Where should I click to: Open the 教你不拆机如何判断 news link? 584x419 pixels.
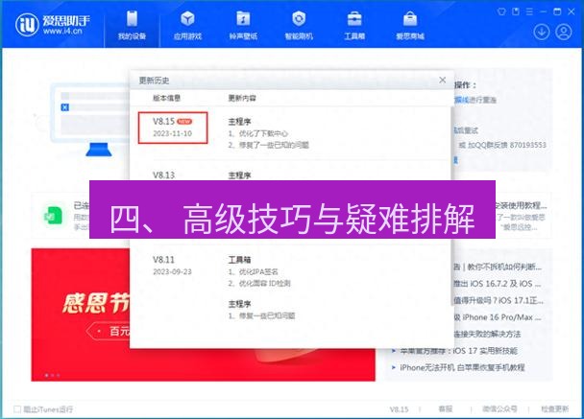(x=498, y=267)
